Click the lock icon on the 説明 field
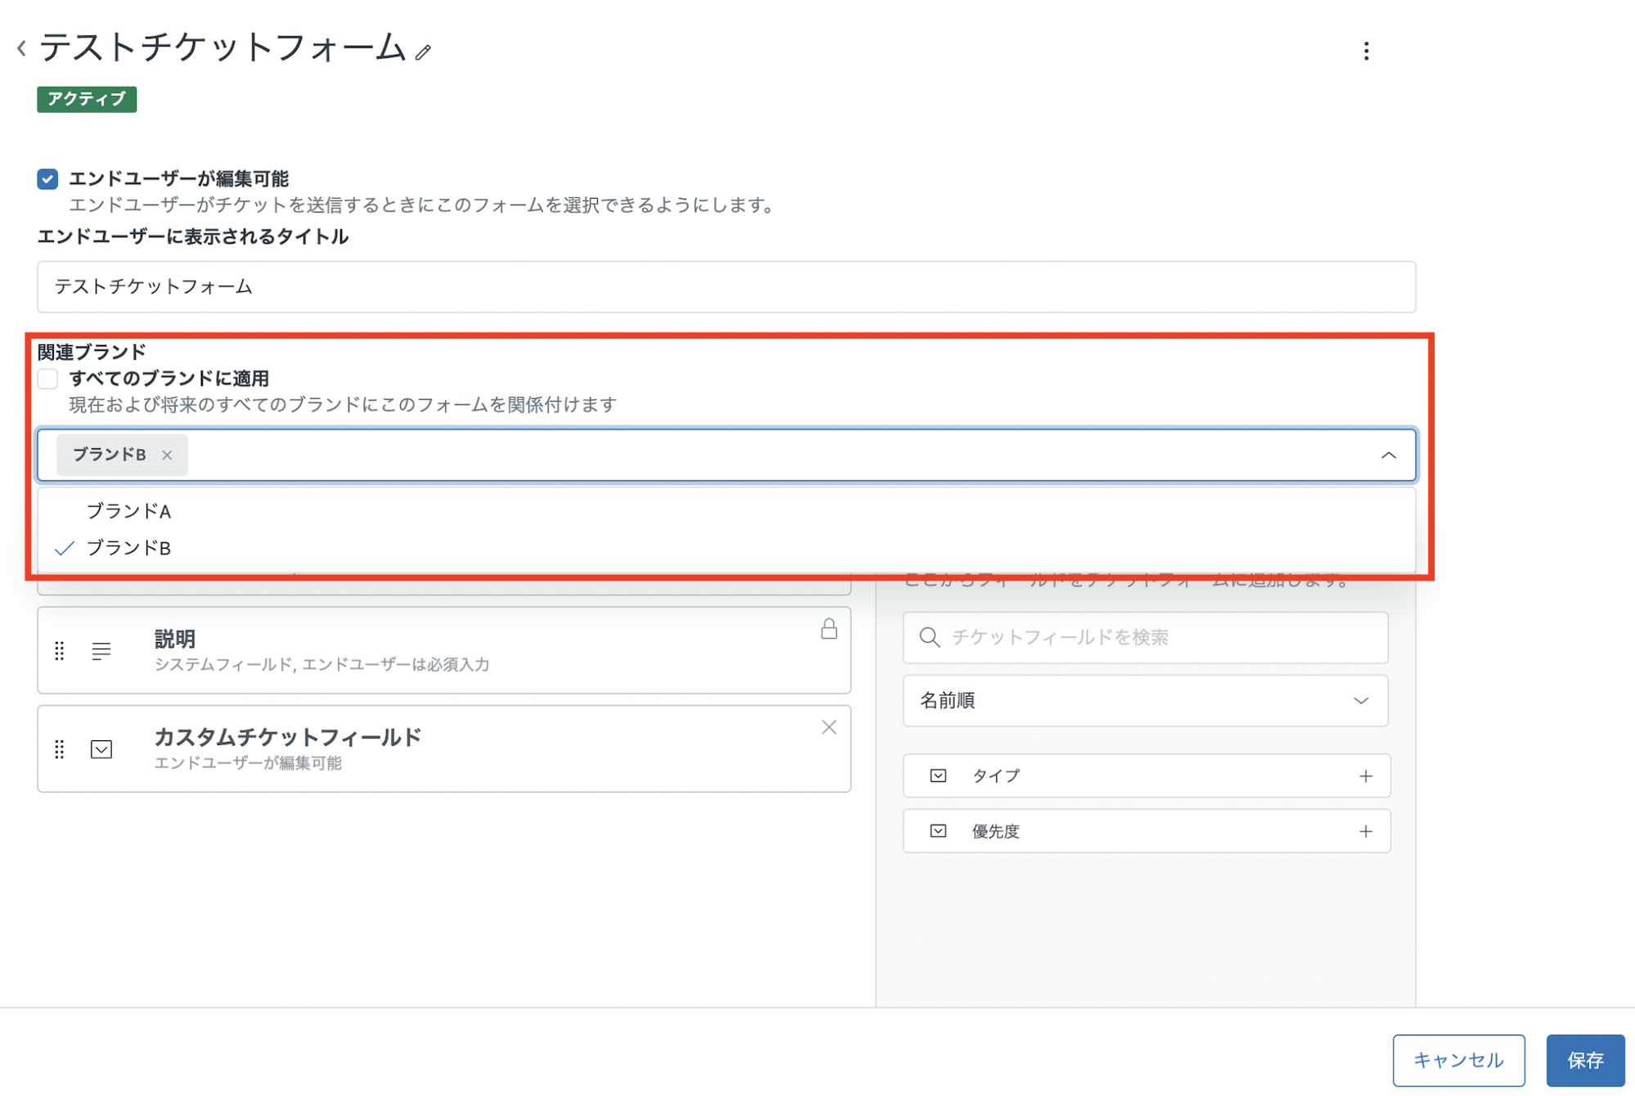 (829, 628)
